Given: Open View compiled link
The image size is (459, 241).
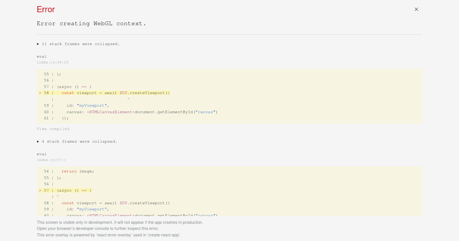Looking at the screenshot, I should 53,129.
